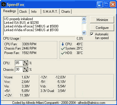117x105 pixels.
Task: Click the CPU fan speed spinner arrows
Action: tap(26, 63)
